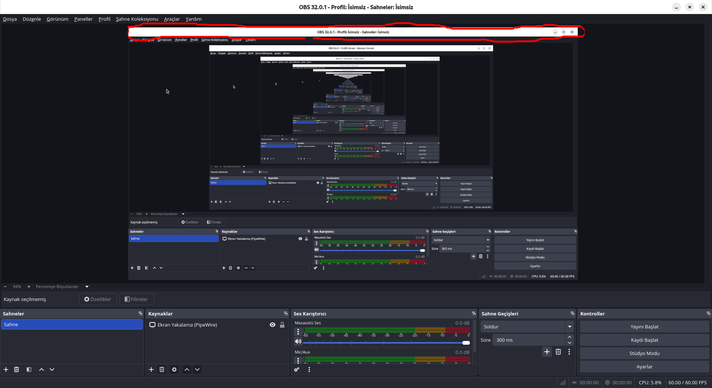712x388 pixels.
Task: Click the Mic/Aux level meter
Action: pos(387,359)
